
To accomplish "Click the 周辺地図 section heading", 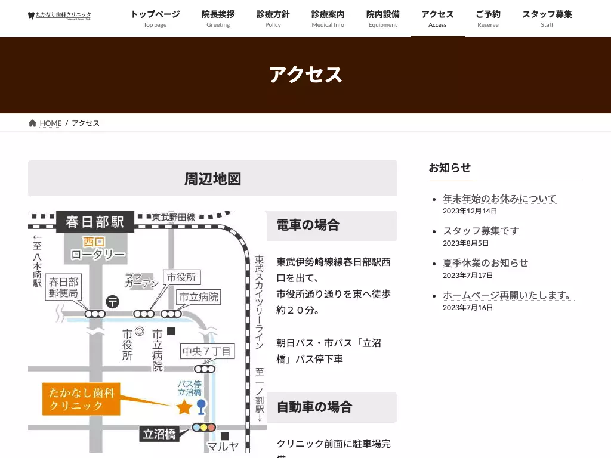I will tap(213, 179).
